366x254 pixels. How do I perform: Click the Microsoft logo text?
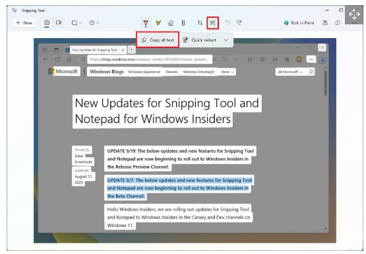coord(67,72)
